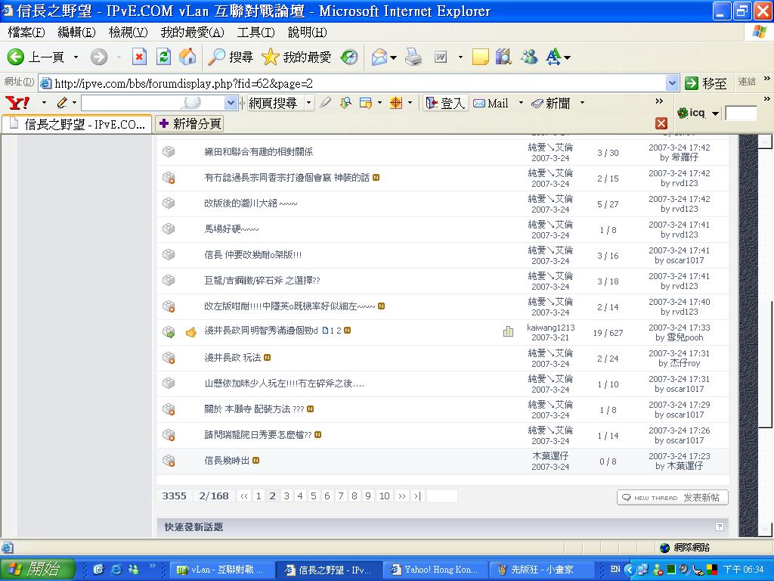Open 我的最愛 favorites star icon
774x581 pixels.
(x=270, y=57)
